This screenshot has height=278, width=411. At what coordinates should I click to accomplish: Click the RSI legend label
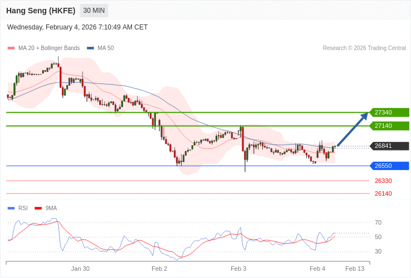(x=23, y=209)
